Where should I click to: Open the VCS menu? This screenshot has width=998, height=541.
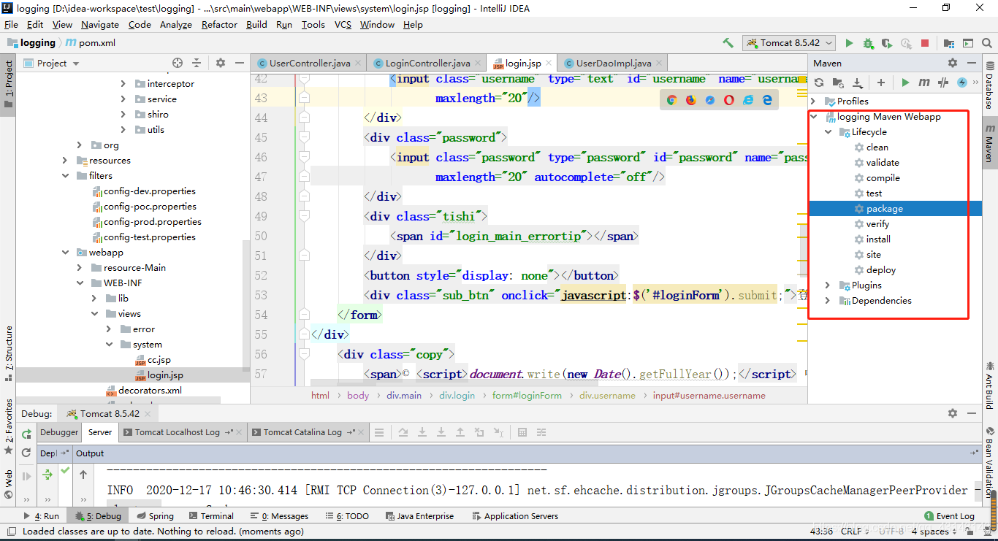[x=343, y=24]
